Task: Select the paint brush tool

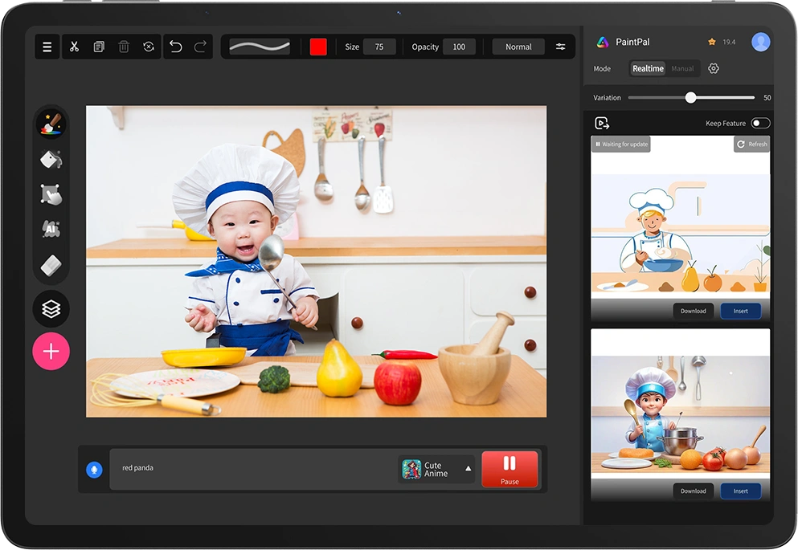Action: pos(51,124)
